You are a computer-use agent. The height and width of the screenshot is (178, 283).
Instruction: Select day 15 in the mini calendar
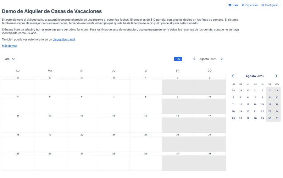(263, 104)
